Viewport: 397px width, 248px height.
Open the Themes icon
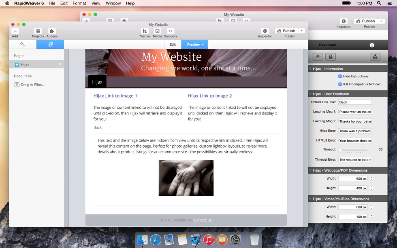(x=145, y=31)
